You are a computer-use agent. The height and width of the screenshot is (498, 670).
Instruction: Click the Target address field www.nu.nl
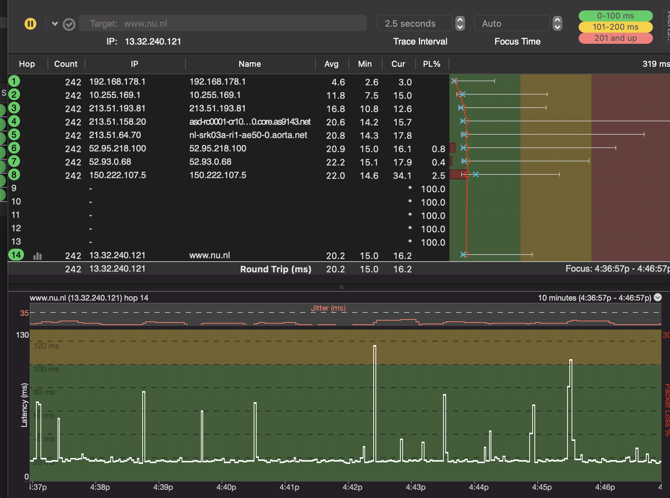pos(223,24)
